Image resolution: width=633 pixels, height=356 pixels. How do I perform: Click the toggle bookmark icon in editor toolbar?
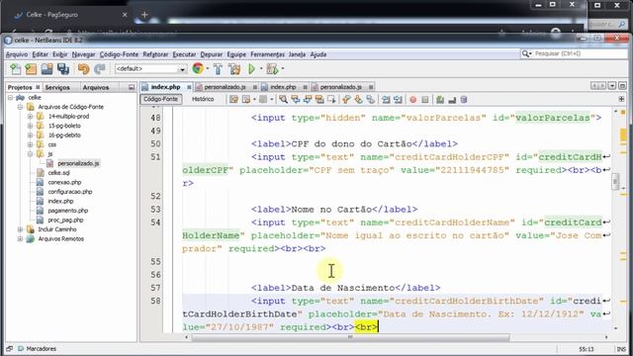pyautogui.click(x=371, y=99)
